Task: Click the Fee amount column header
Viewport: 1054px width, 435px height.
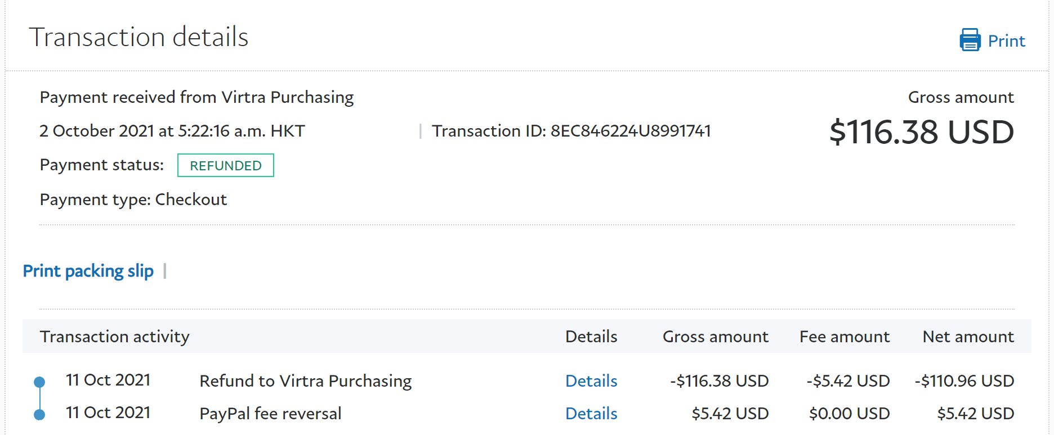Action: coord(844,337)
